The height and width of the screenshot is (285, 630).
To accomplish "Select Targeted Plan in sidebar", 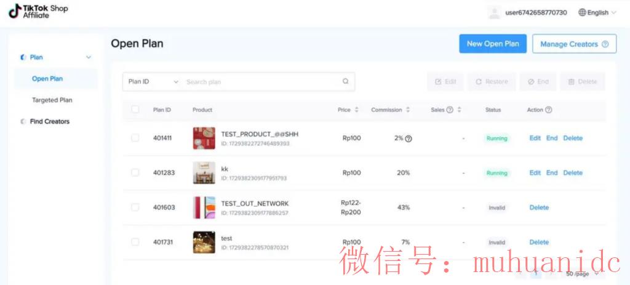I will click(52, 100).
